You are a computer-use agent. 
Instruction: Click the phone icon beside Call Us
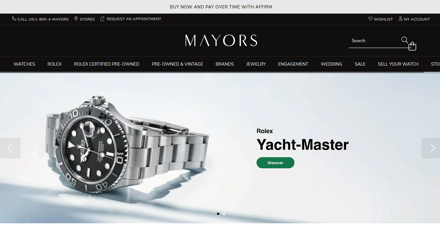[14, 19]
